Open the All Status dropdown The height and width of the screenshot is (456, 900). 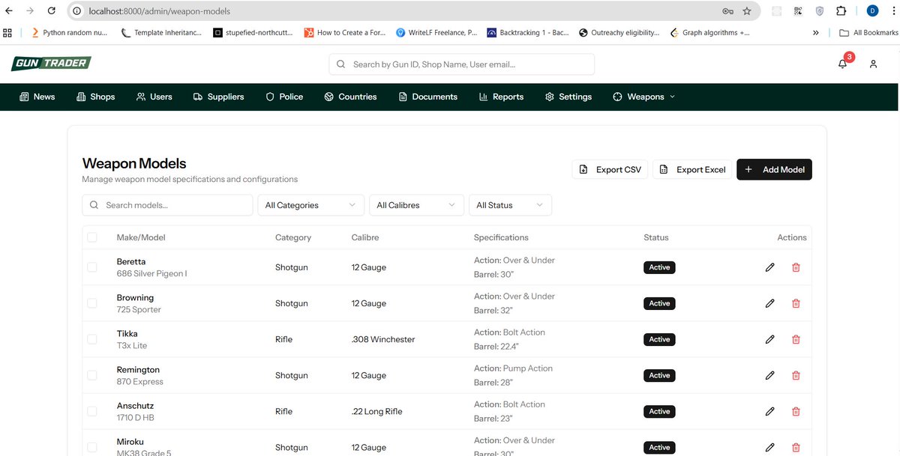coord(510,205)
